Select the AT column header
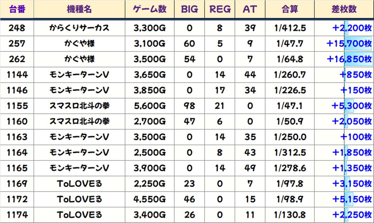Image resolution: width=374 pixels, height=223 pixels. point(250,9)
